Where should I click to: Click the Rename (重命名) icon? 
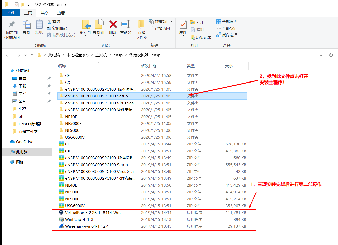(x=126, y=24)
